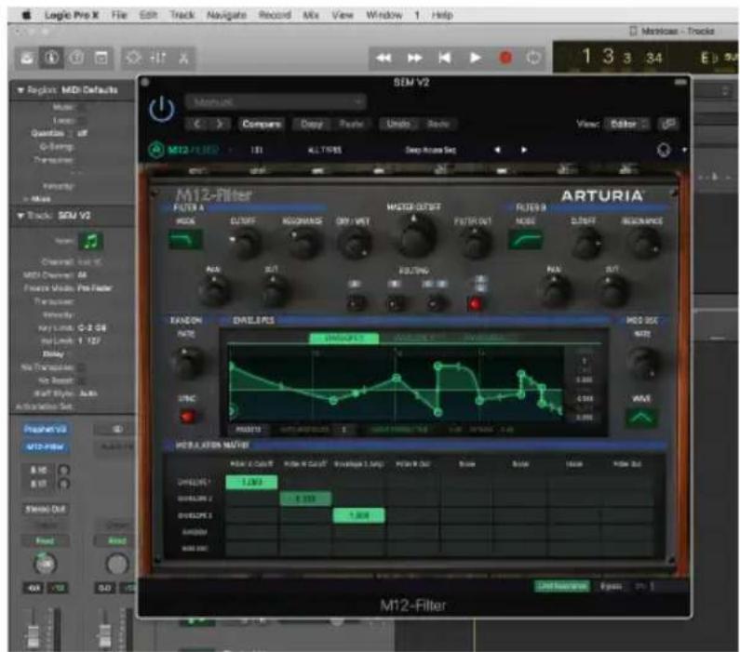Toggle the No Reset checkbox
The image size is (740, 652).
click(x=82, y=380)
